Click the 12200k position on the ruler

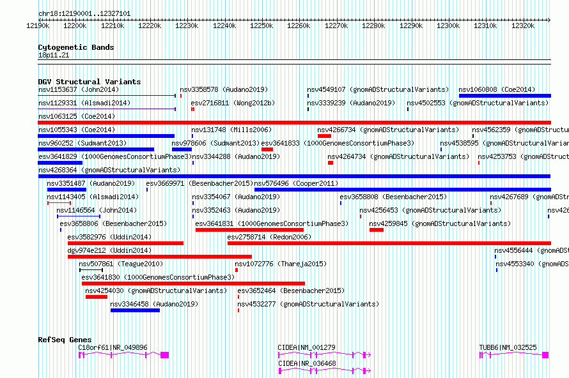coord(75,26)
